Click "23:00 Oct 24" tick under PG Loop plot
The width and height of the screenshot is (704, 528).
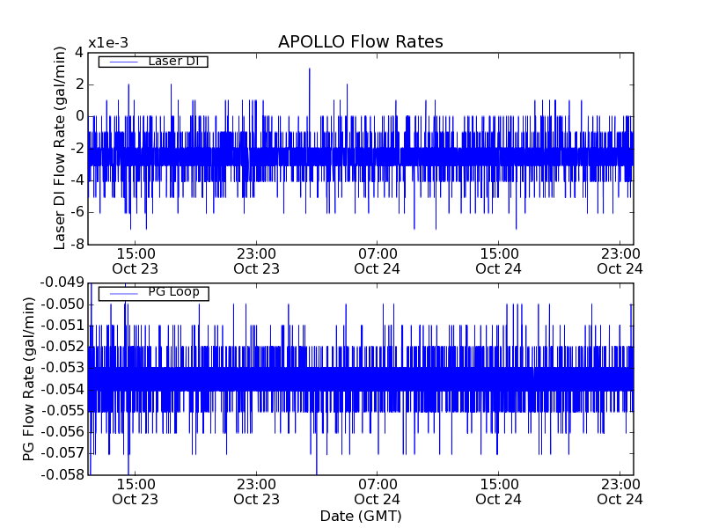pyautogui.click(x=620, y=492)
